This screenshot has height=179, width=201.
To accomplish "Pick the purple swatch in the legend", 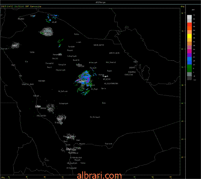I will tap(190, 55).
